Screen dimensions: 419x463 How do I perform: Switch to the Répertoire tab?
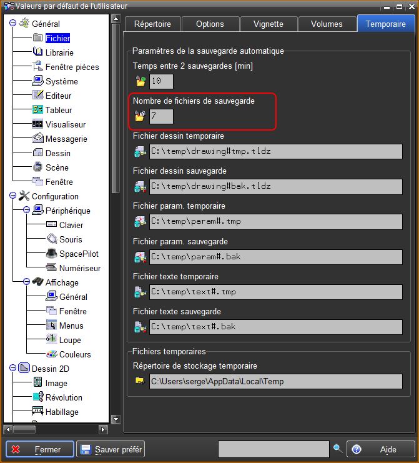(x=153, y=24)
